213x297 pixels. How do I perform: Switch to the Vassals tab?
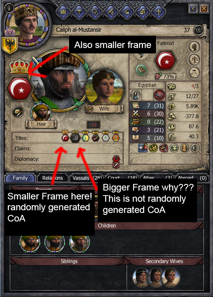87,178
